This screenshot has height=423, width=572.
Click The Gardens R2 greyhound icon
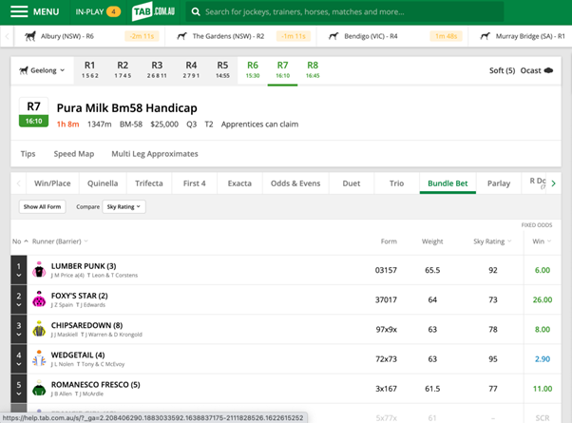[181, 36]
